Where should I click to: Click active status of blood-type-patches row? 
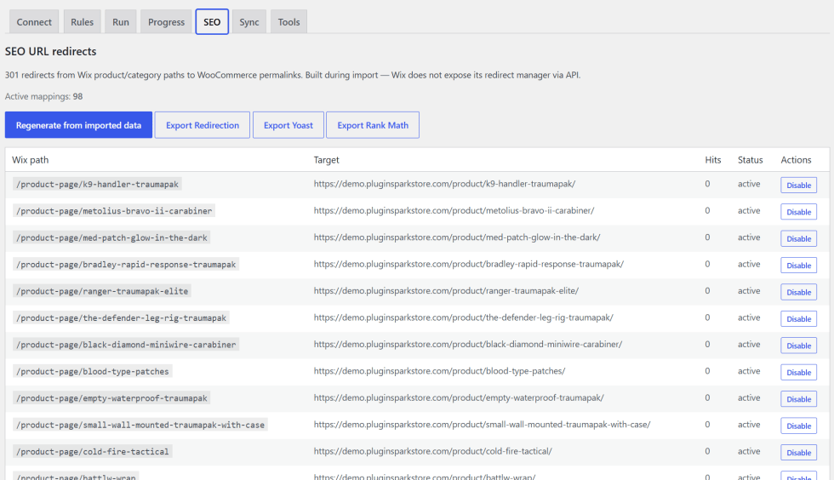748,371
